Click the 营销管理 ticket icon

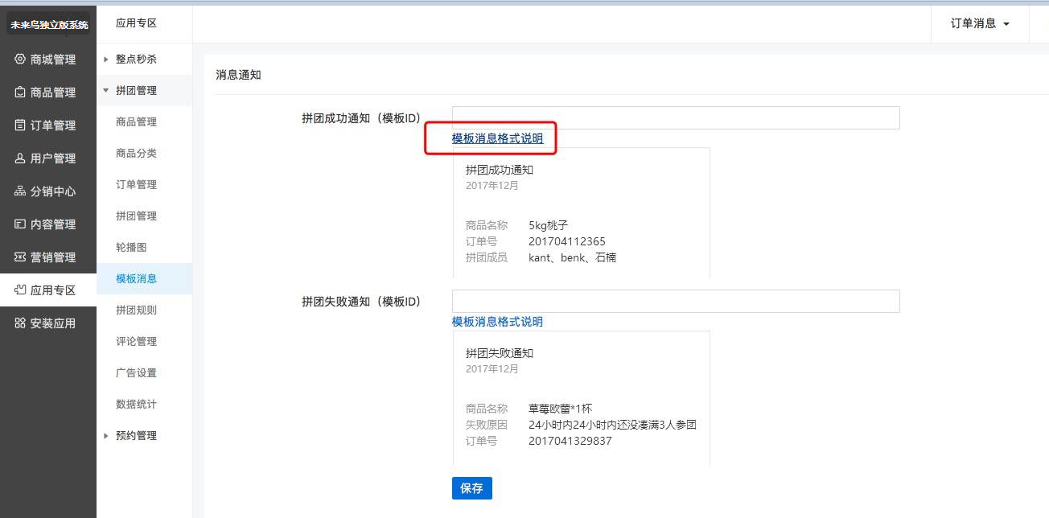pos(20,257)
